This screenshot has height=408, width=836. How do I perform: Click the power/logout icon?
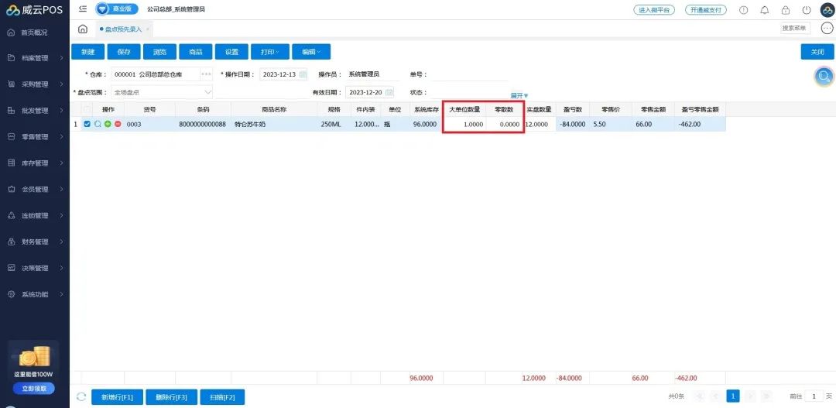(807, 10)
